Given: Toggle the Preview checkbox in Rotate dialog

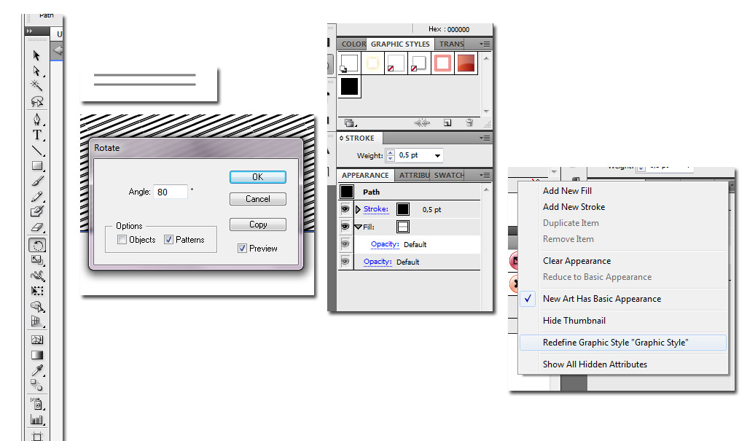Looking at the screenshot, I should click(243, 248).
